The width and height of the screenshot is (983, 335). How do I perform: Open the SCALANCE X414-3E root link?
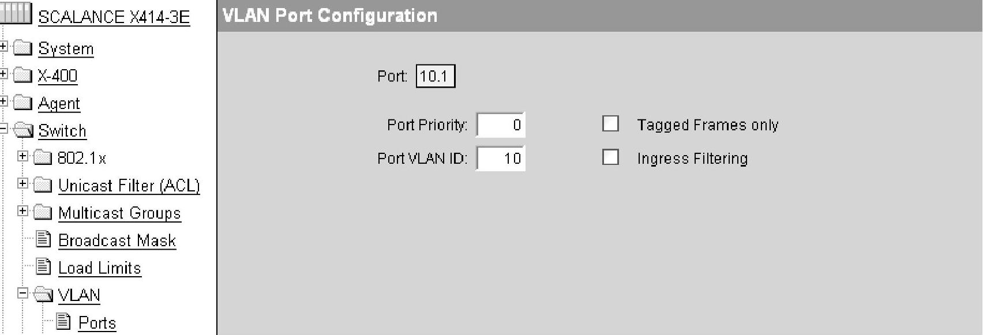(114, 17)
